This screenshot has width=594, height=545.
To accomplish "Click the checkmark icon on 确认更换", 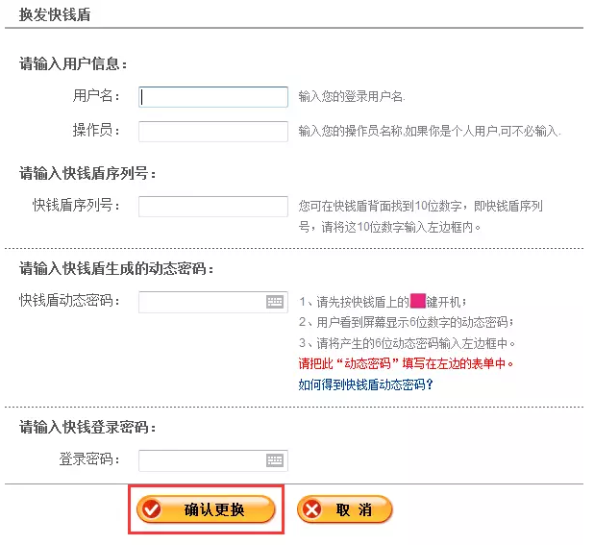I will (151, 509).
